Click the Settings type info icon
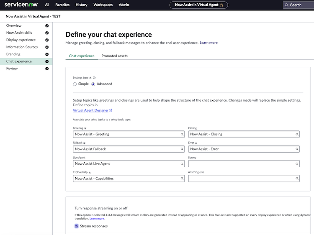 pyautogui.click(x=94, y=78)
